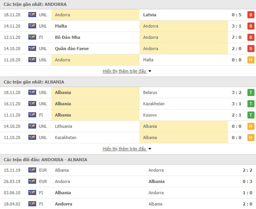Viewport: 256px width, 209px height.
Task: Click the 2 : 0 score from 18.04.02
Action: click(x=247, y=204)
